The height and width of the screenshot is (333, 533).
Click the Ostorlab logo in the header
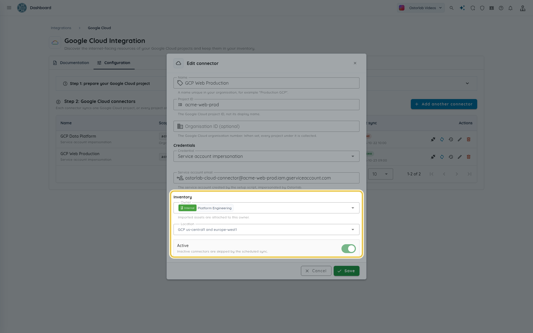click(22, 8)
